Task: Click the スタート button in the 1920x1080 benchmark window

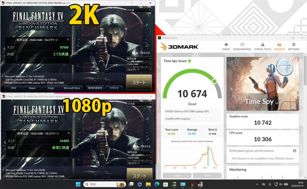Action: click(140, 174)
